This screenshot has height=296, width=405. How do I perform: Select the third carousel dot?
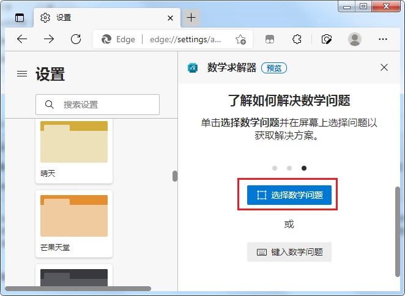304,168
